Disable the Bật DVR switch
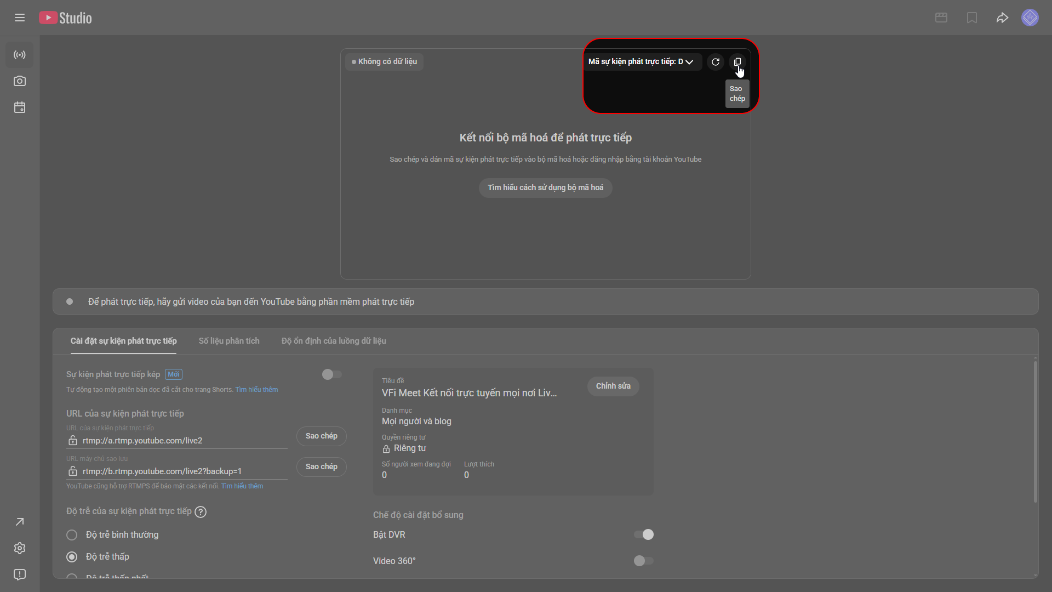Screen dimensions: 1052x592 click(x=644, y=534)
